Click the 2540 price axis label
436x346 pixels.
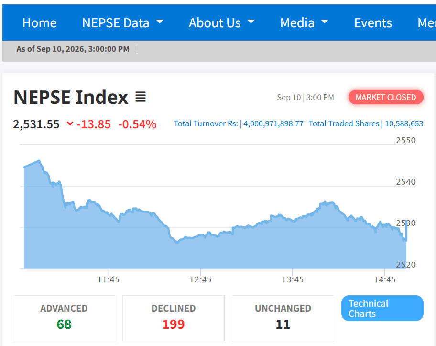(x=406, y=182)
